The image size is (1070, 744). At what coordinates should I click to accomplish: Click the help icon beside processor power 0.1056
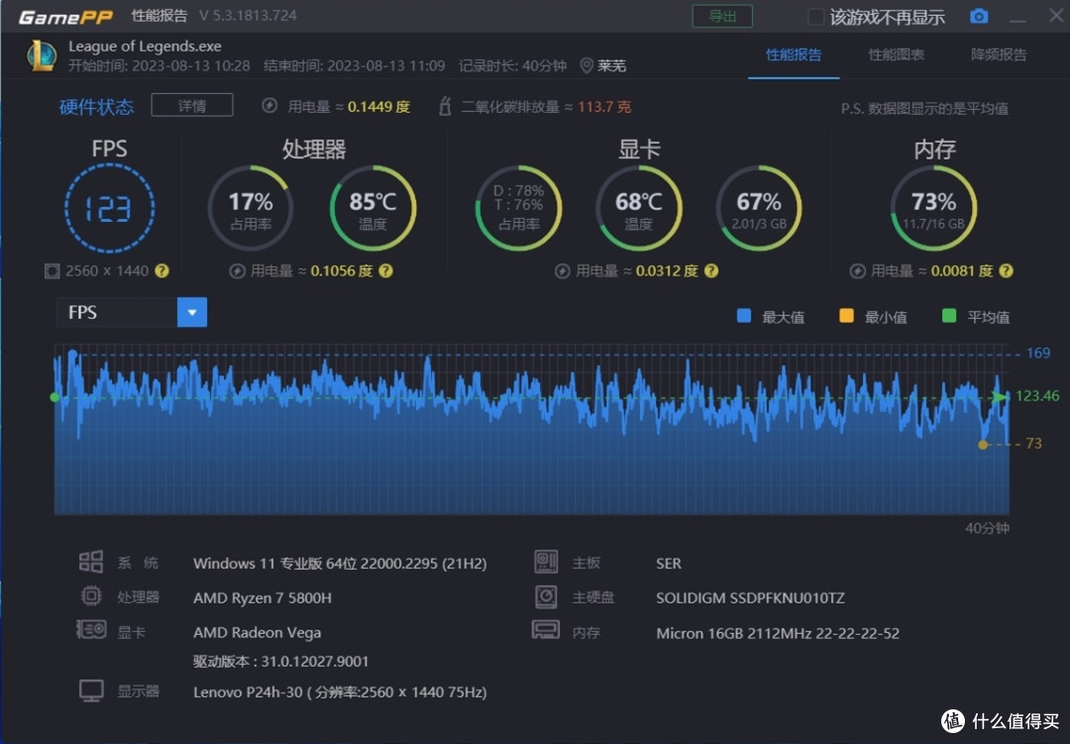click(385, 271)
